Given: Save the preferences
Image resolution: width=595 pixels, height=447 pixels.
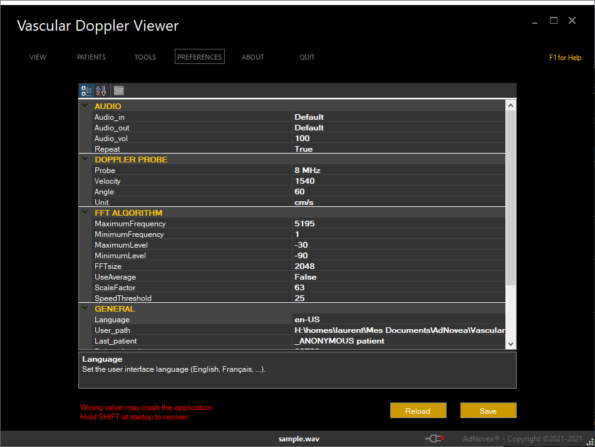Looking at the screenshot, I should tap(489, 411).
